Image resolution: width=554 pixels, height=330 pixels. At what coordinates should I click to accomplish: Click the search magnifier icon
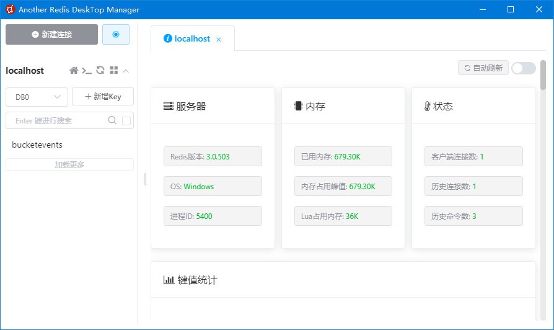(112, 120)
